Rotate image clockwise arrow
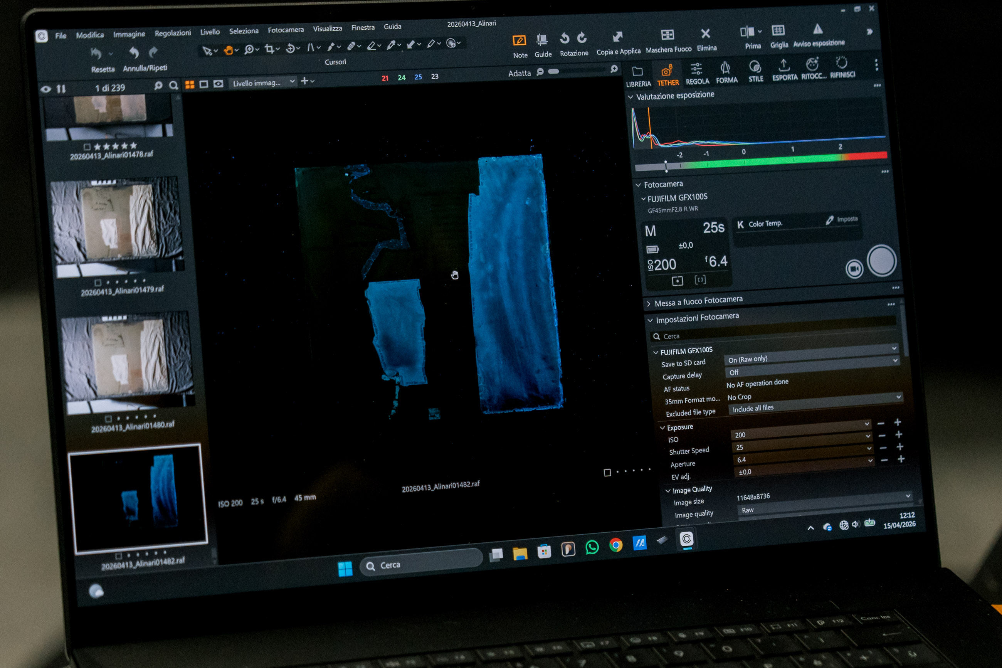The width and height of the screenshot is (1002, 668). [582, 38]
